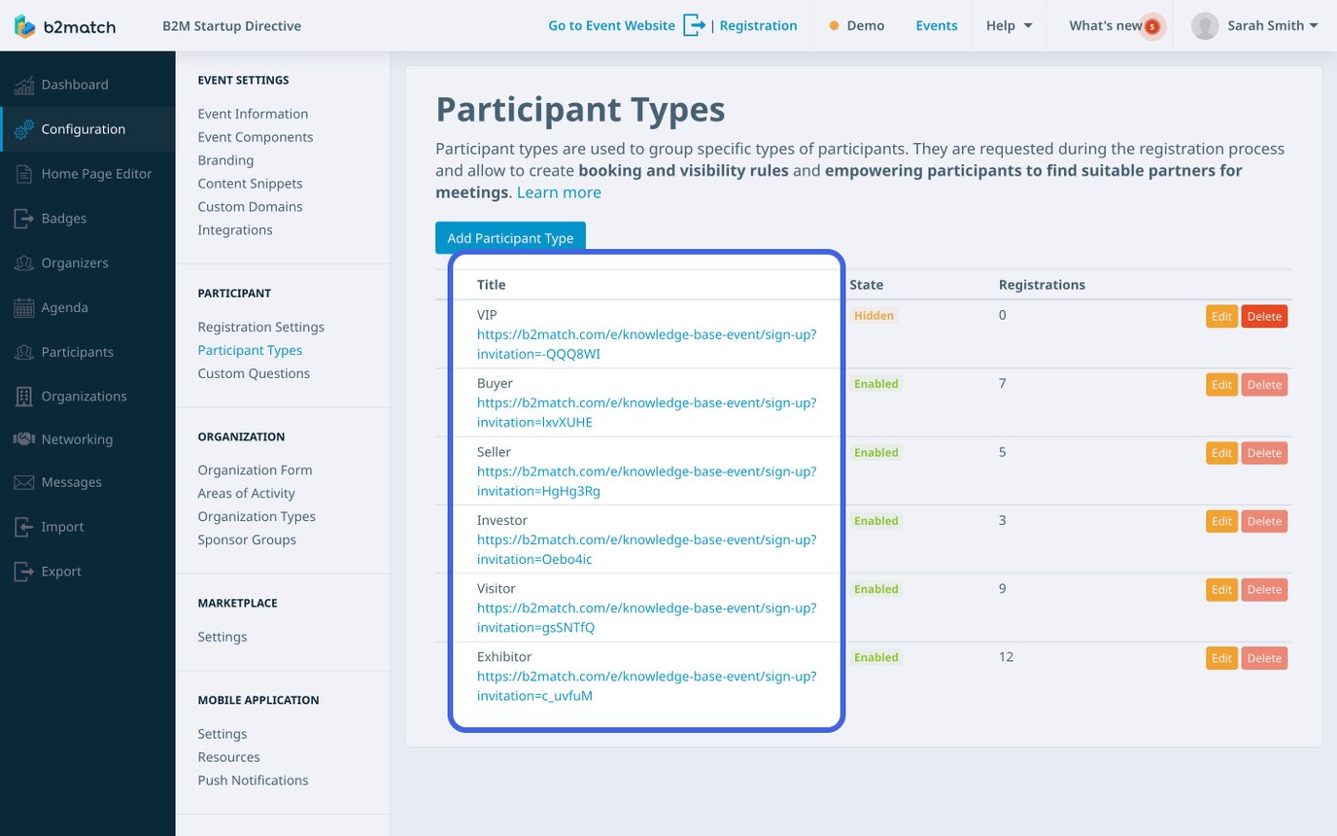Open the Learn more link
1337x836 pixels.
pos(558,192)
